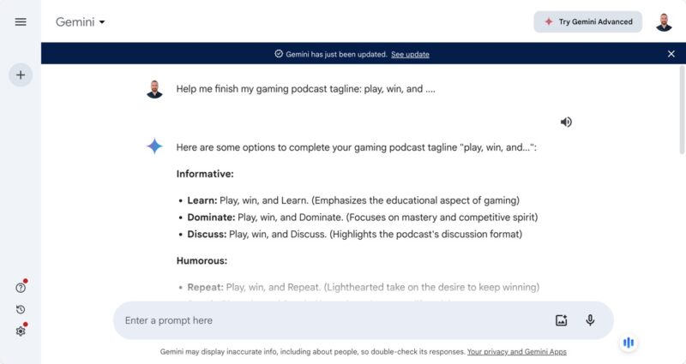Activate the microphone voice input
Image resolution: width=686 pixels, height=364 pixels.
coord(590,320)
